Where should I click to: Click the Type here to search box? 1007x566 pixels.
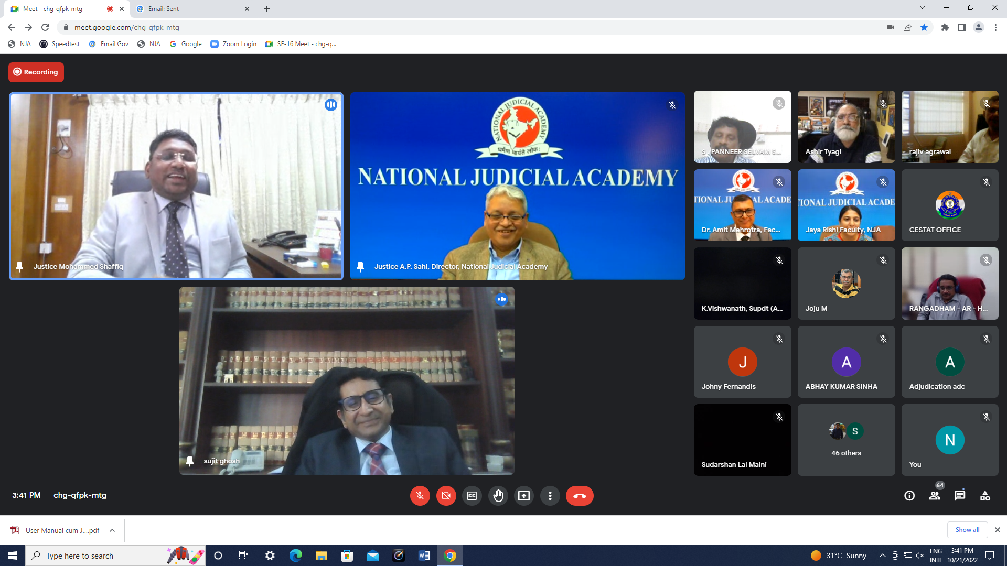coord(115,556)
